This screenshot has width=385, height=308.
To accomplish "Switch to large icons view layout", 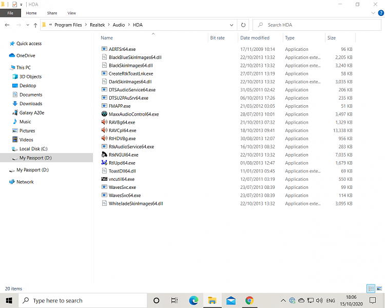I will pos(379,288).
